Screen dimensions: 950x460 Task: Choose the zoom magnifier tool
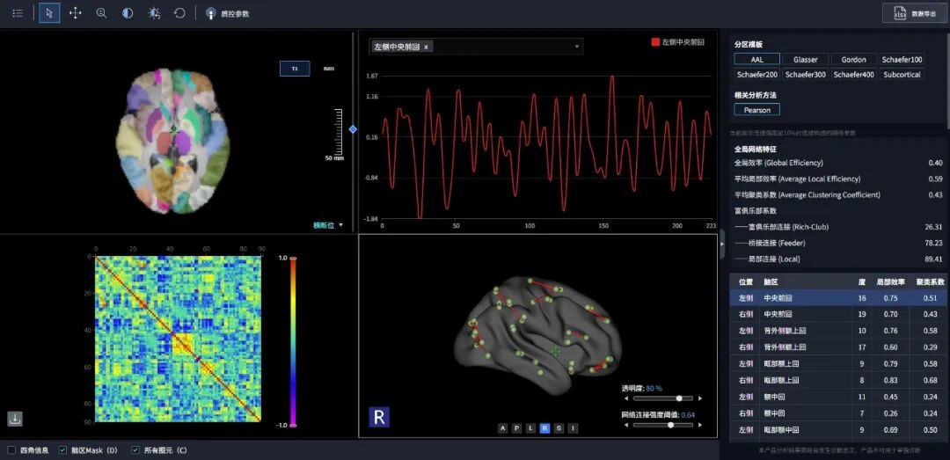point(101,13)
